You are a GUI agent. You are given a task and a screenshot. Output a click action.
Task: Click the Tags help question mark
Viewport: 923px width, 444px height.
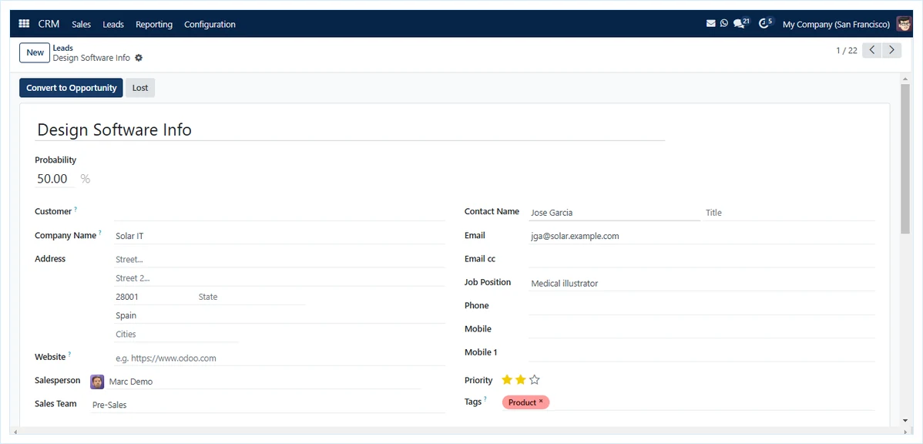[486, 399]
